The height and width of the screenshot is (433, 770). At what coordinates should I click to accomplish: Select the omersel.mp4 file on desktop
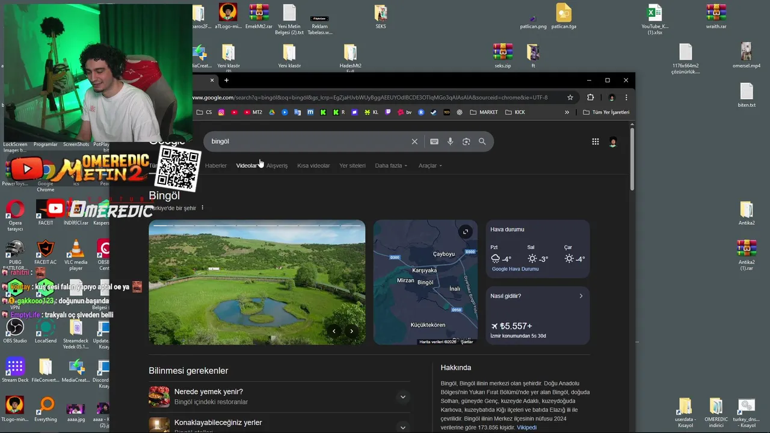pos(747,55)
